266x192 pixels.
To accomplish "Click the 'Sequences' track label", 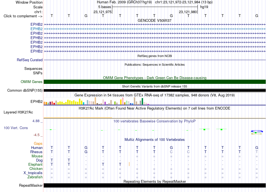I will coord(33,68).
